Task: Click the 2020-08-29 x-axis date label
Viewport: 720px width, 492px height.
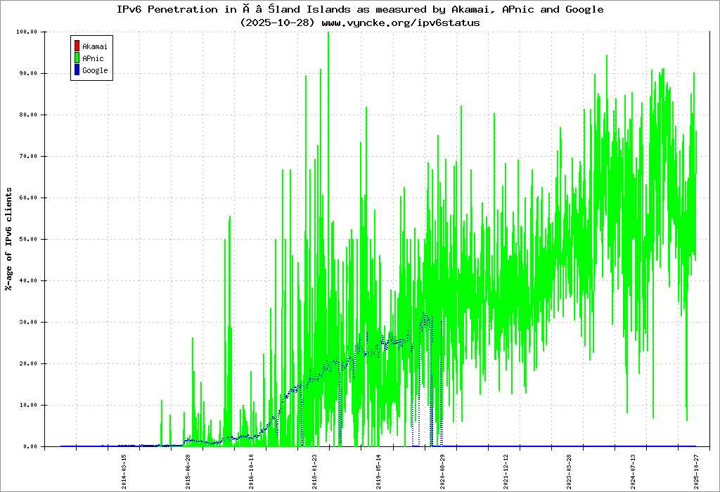Action: click(x=442, y=471)
